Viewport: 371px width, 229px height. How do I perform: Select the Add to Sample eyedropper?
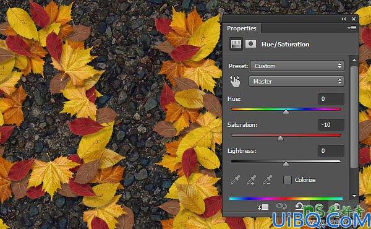(251, 180)
